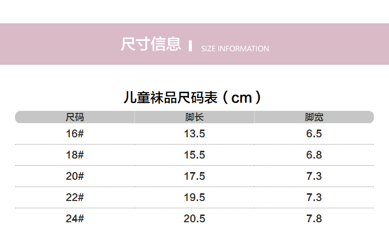Click the 尺寸信息 banner heading
Viewport: 389px width, 229px height.
click(151, 45)
